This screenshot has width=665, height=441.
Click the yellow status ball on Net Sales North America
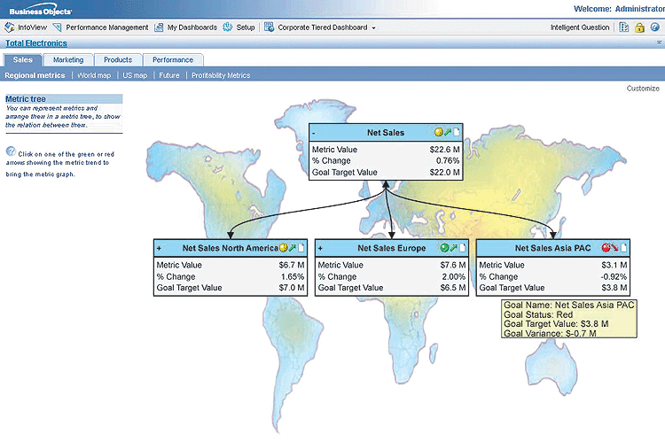pos(284,248)
